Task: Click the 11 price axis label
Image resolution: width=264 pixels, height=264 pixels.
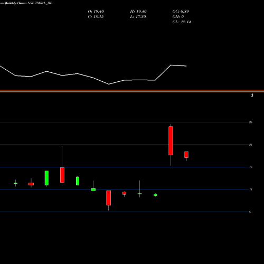Action: (251, 190)
